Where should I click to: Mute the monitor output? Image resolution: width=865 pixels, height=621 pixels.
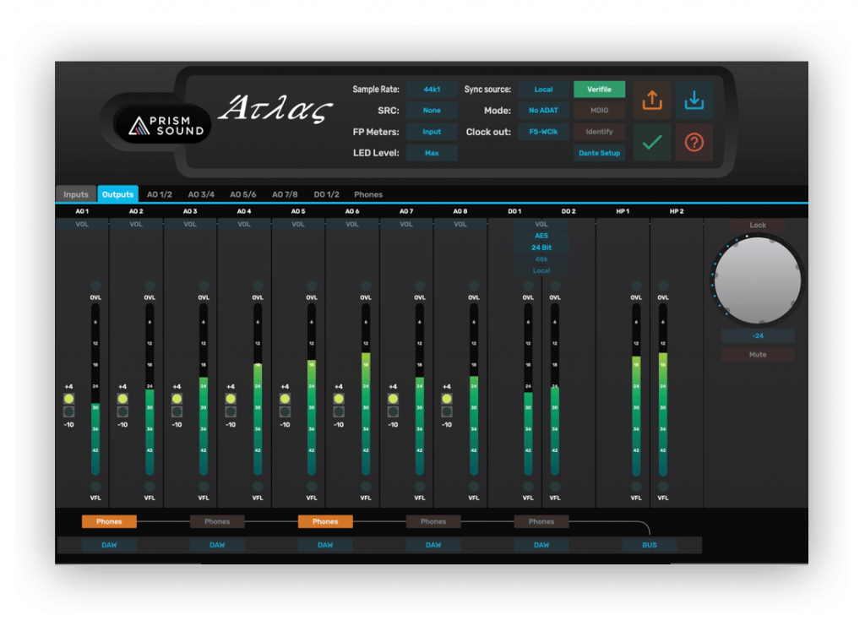pos(757,354)
